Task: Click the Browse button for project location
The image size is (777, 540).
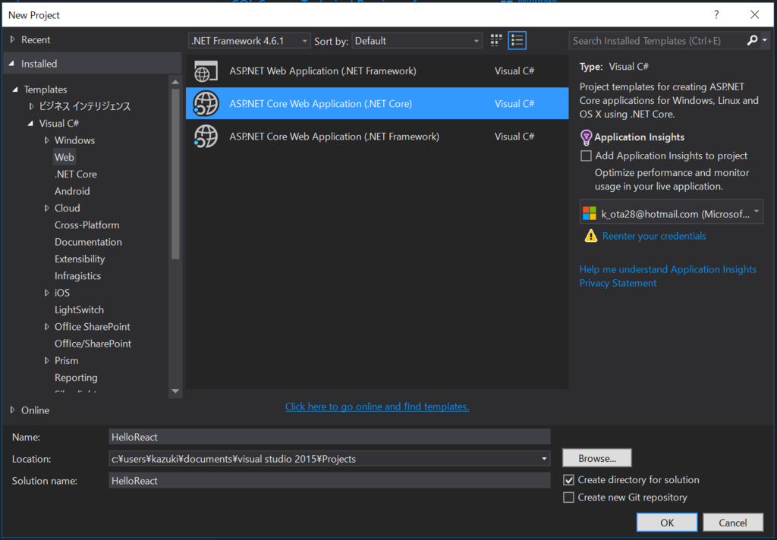Action: 596,457
